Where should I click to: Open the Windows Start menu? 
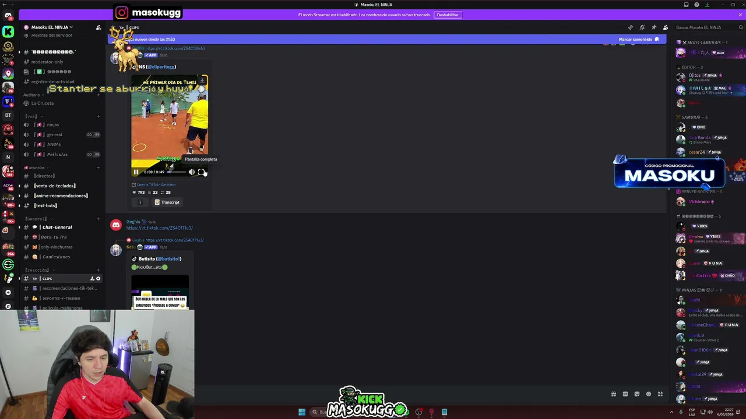(x=302, y=412)
